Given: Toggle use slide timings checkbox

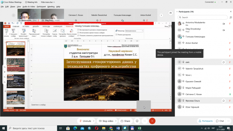Looking at the screenshot, I should pyautogui.click(x=78, y=33).
